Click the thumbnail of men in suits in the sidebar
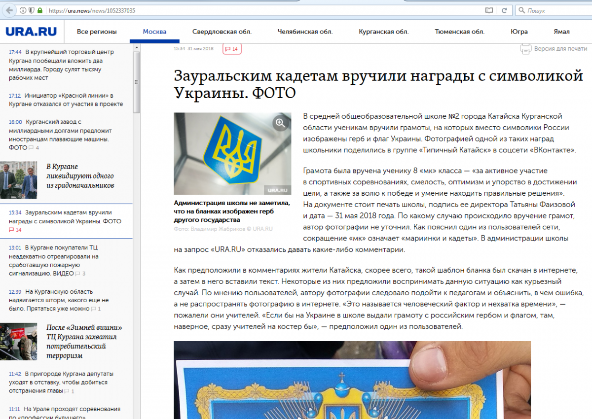 (x=18, y=180)
